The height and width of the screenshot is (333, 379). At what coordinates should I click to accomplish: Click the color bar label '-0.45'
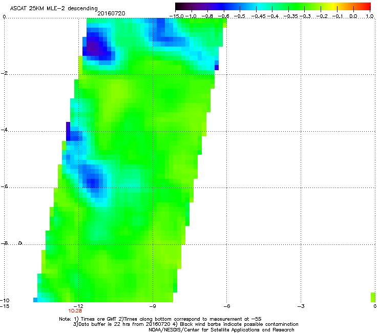(x=259, y=16)
